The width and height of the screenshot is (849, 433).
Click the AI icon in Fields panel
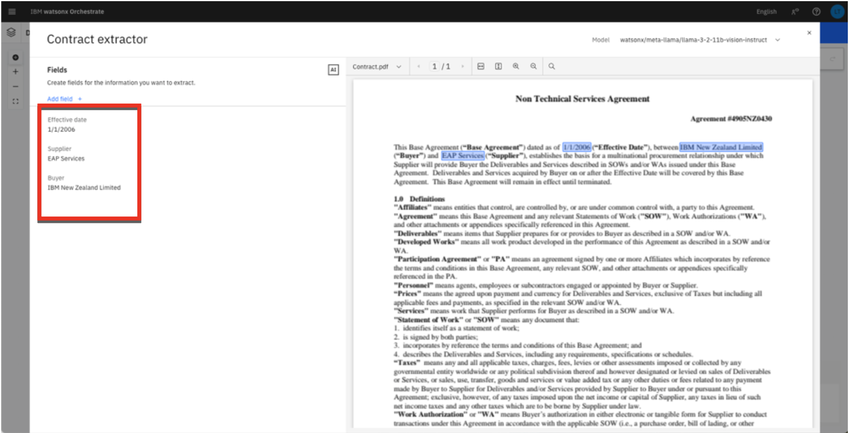[333, 70]
